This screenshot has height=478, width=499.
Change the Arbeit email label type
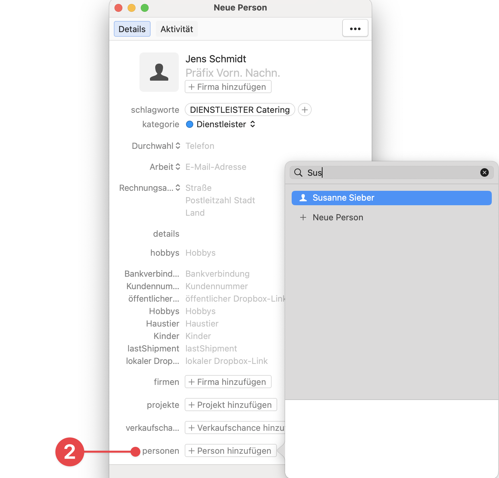[x=165, y=167]
